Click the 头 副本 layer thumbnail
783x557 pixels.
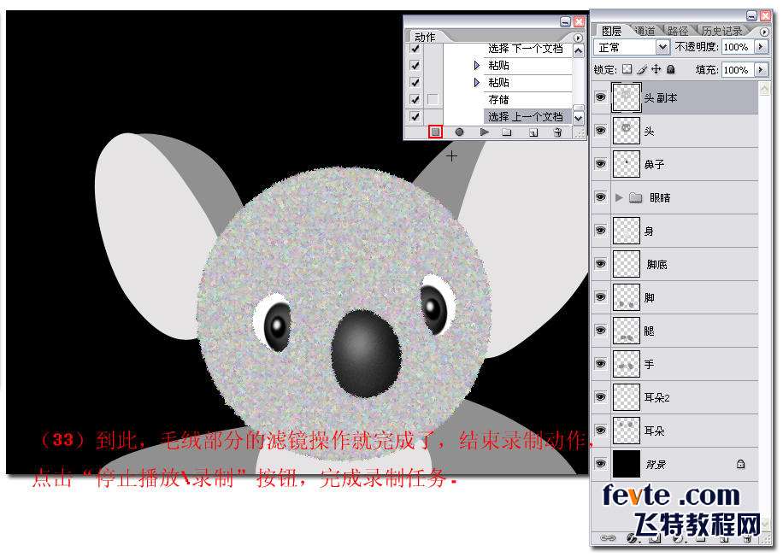[627, 97]
